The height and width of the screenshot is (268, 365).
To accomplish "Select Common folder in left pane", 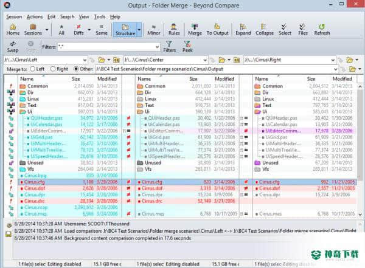I will coord(38,86).
